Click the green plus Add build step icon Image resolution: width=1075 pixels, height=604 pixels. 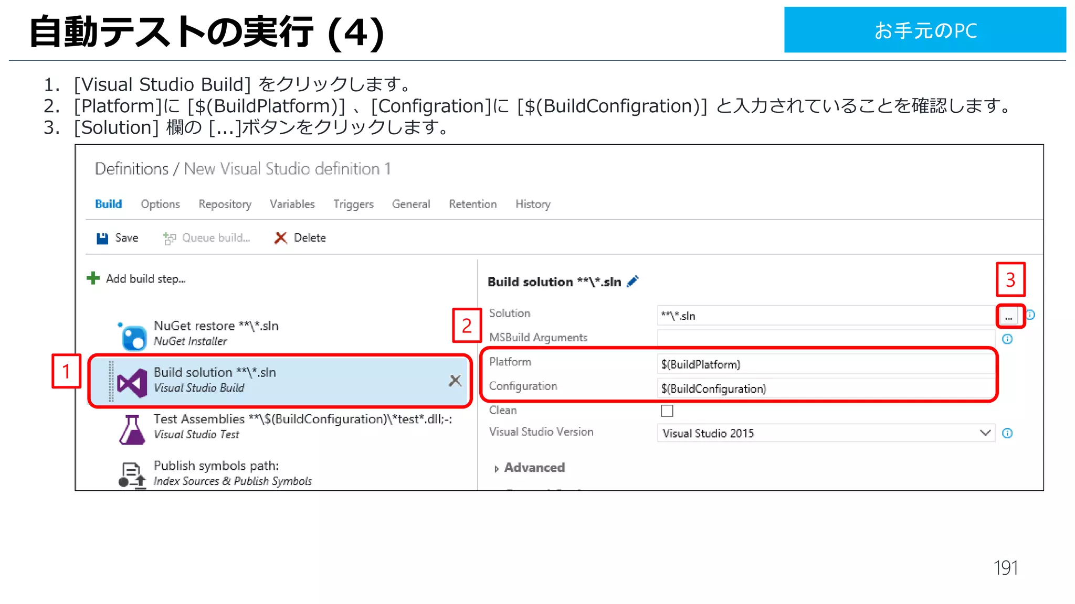click(93, 278)
